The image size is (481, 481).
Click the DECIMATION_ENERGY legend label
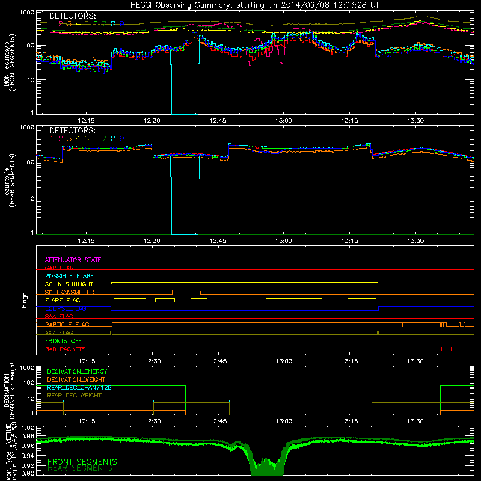click(x=77, y=372)
